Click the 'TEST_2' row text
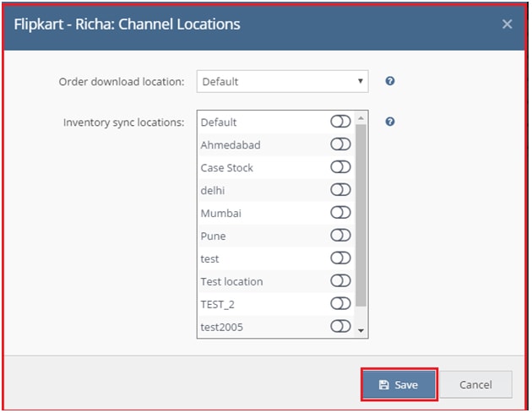 click(x=218, y=304)
